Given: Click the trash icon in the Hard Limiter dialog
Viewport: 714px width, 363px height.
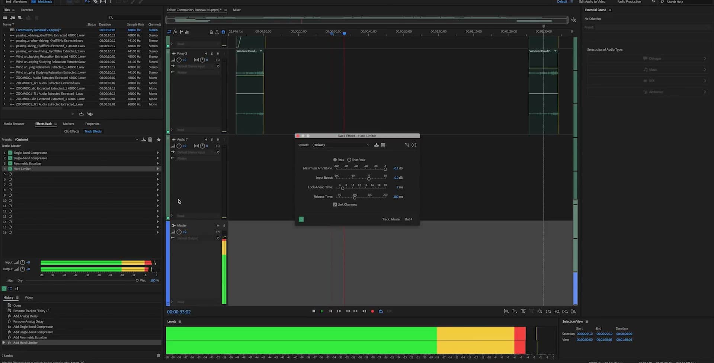Looking at the screenshot, I should [383, 145].
